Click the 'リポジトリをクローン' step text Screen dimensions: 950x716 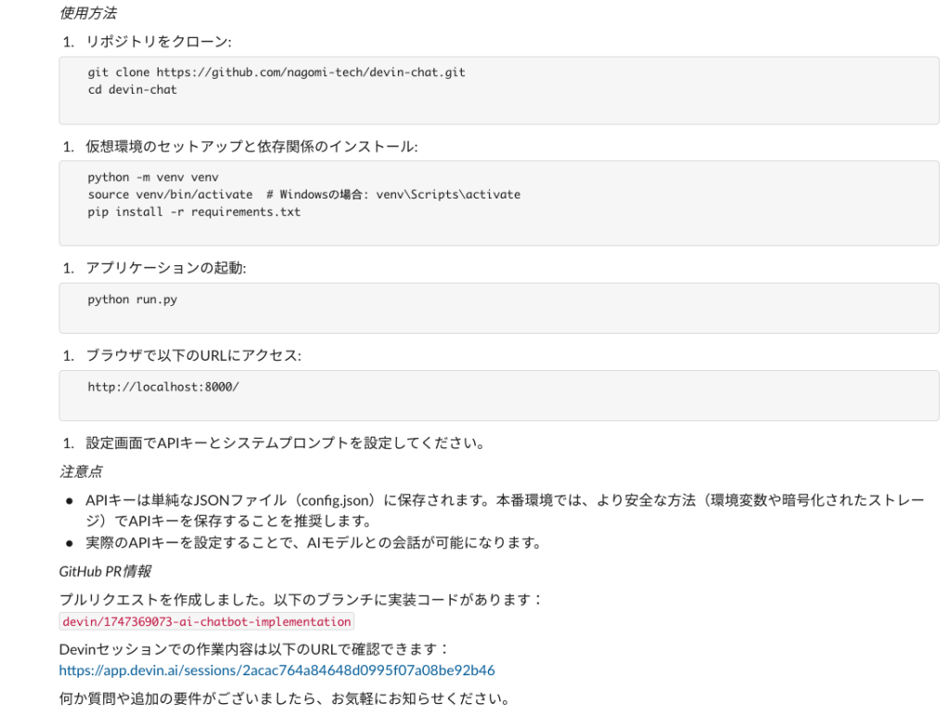coord(158,43)
